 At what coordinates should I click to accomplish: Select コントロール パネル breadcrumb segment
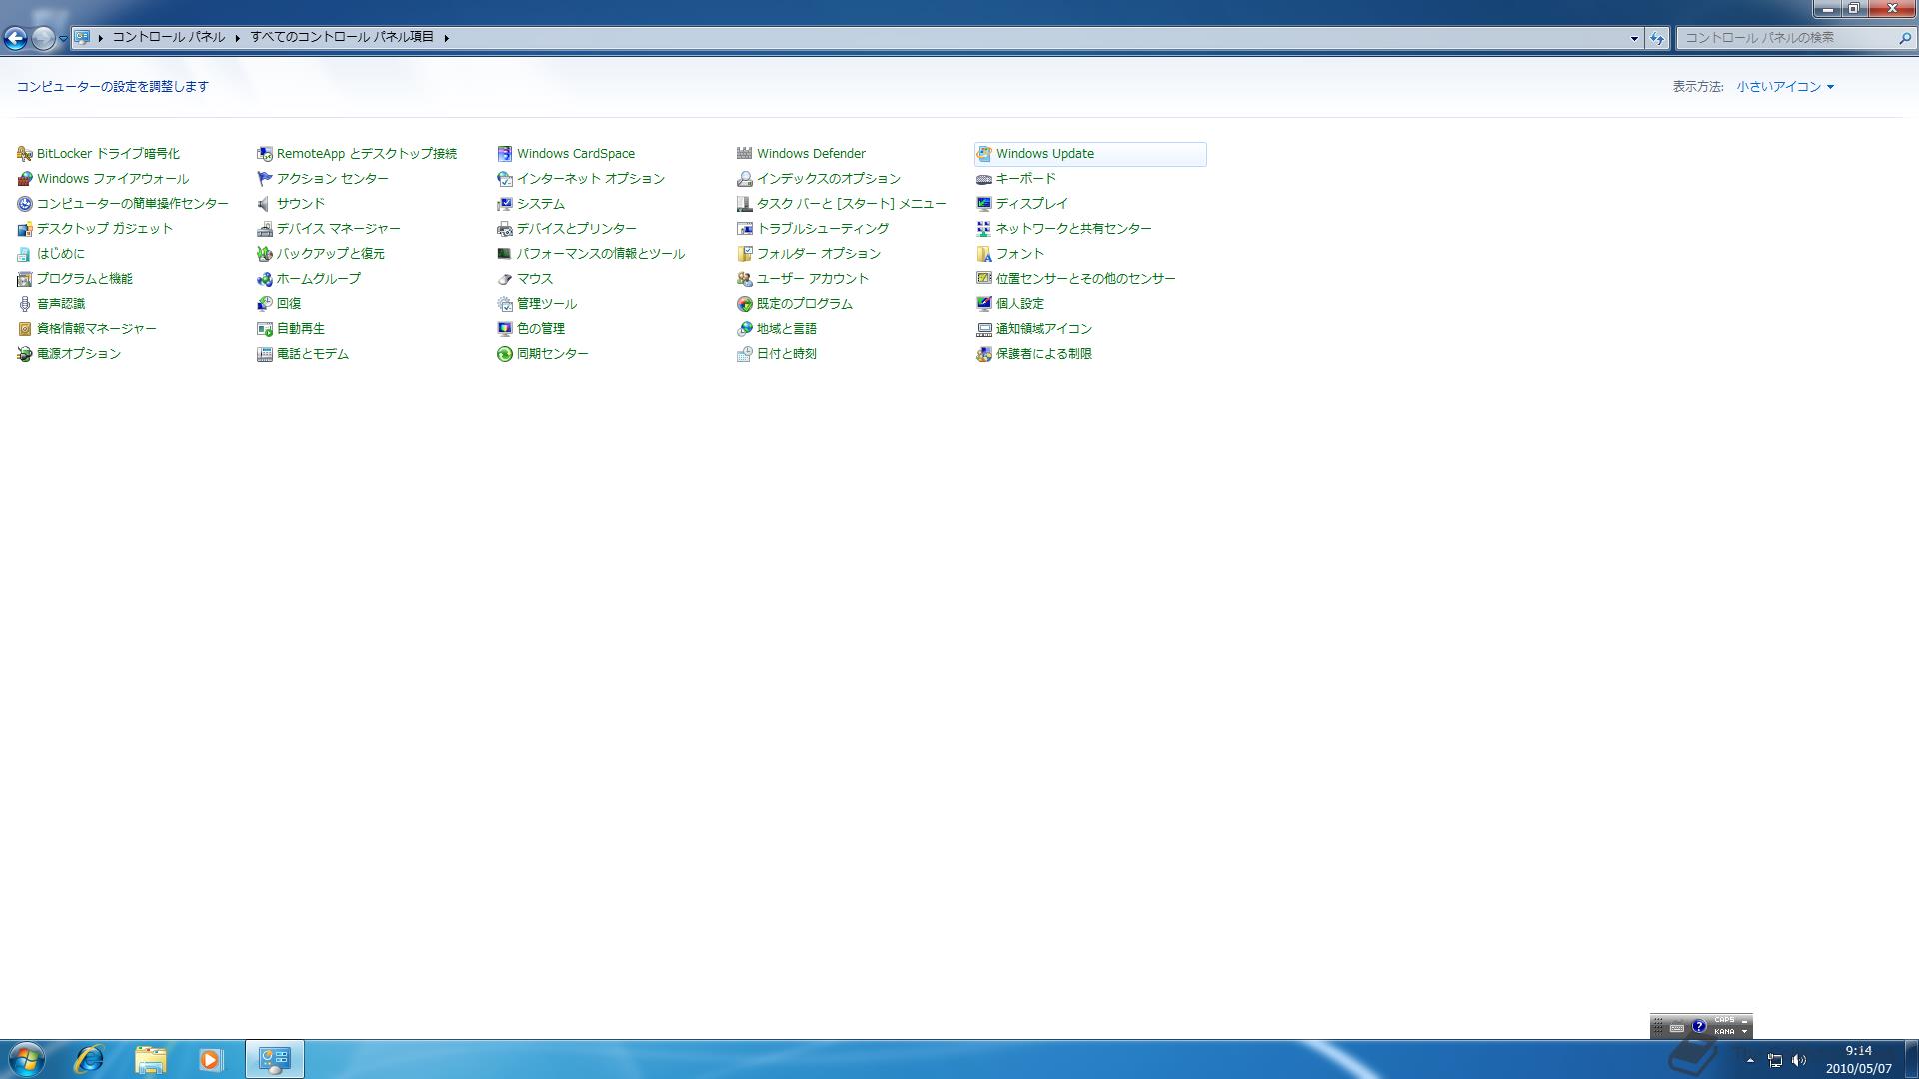(x=168, y=37)
